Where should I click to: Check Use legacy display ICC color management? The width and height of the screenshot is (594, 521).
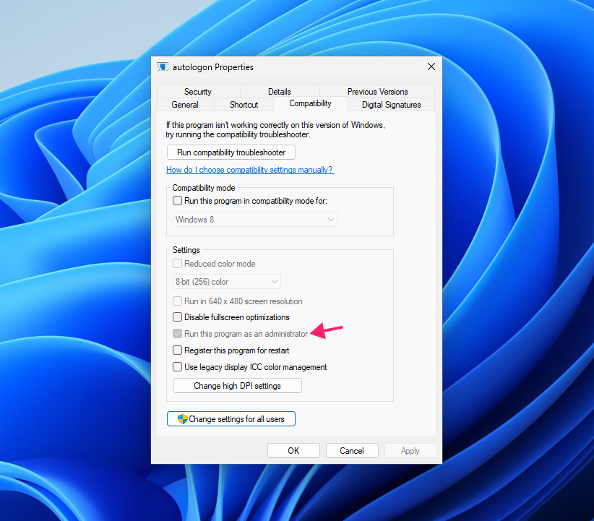[177, 367]
